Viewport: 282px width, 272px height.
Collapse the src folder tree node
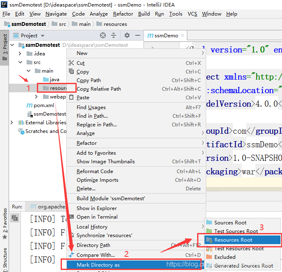(20, 62)
